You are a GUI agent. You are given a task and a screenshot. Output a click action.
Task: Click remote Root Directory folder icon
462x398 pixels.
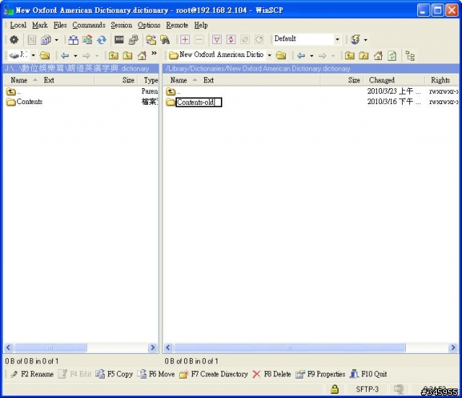pyautogui.click(x=364, y=56)
